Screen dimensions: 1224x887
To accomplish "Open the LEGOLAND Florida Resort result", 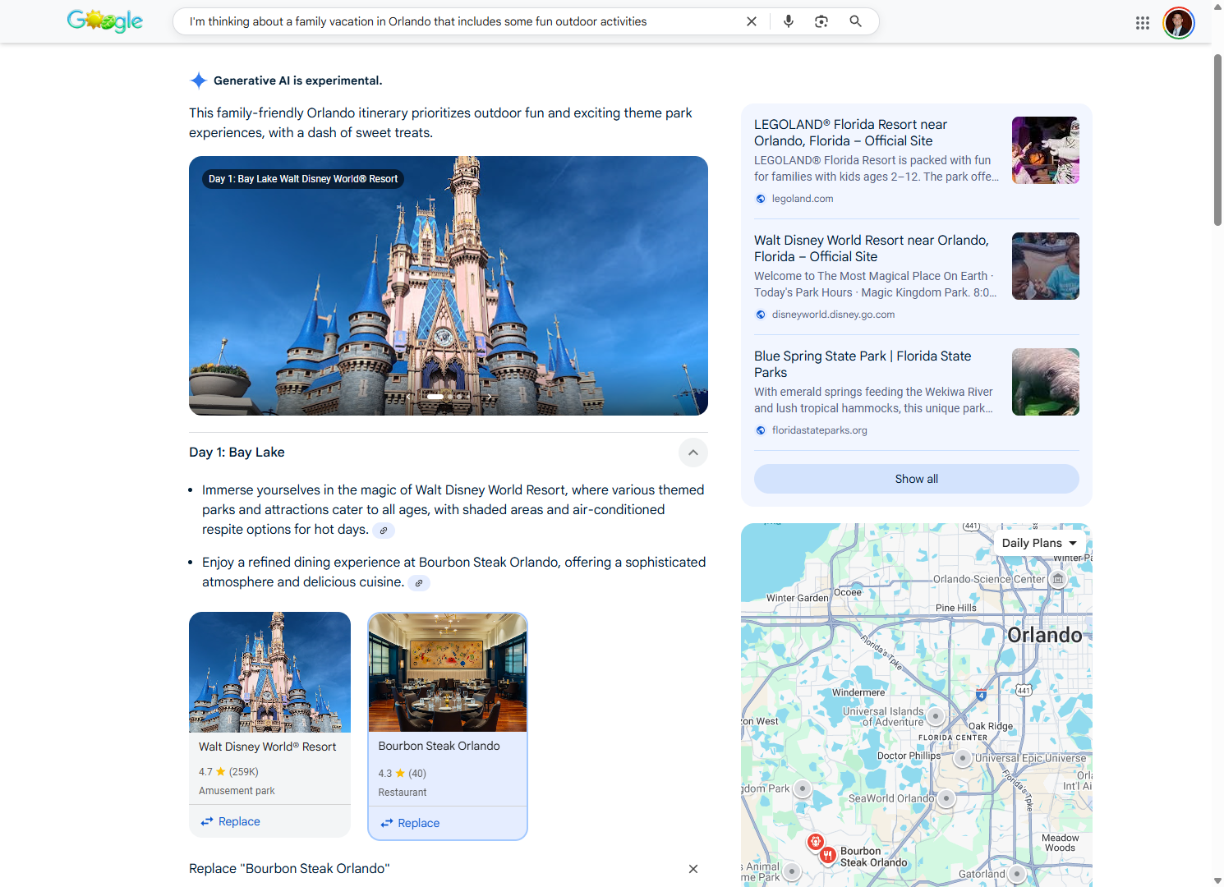I will point(850,132).
